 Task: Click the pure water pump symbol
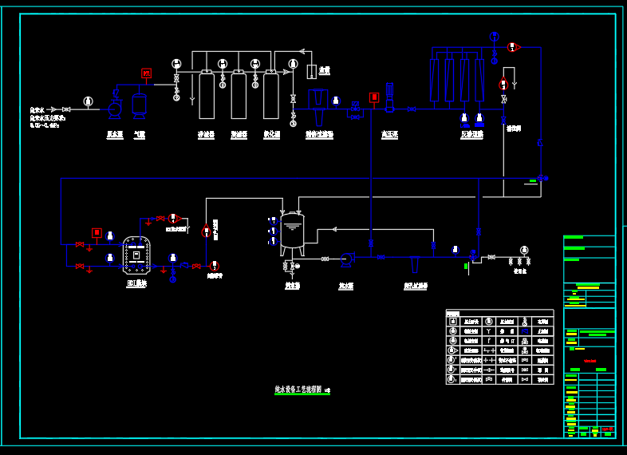point(346,259)
